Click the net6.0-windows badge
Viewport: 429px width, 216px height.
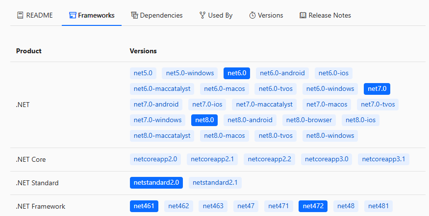330,89
